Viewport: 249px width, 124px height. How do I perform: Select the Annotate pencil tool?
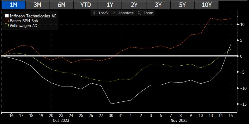[x=123, y=13]
